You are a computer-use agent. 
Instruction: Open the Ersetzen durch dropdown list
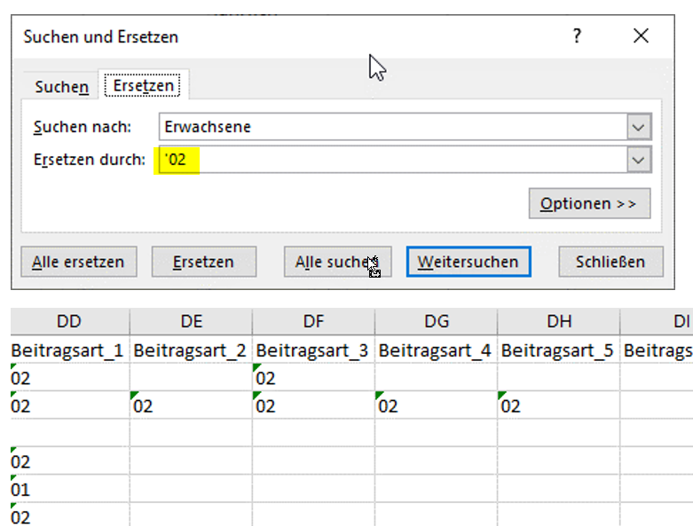tap(638, 161)
